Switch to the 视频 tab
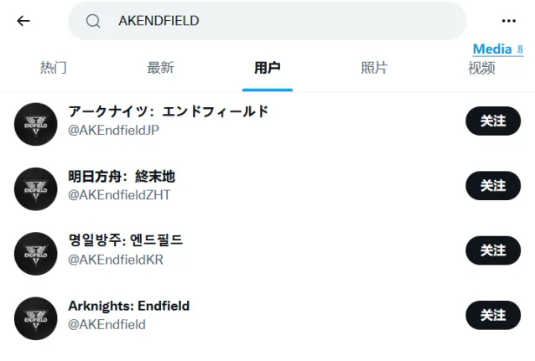Screen dimensions: 535x361 pos(481,68)
